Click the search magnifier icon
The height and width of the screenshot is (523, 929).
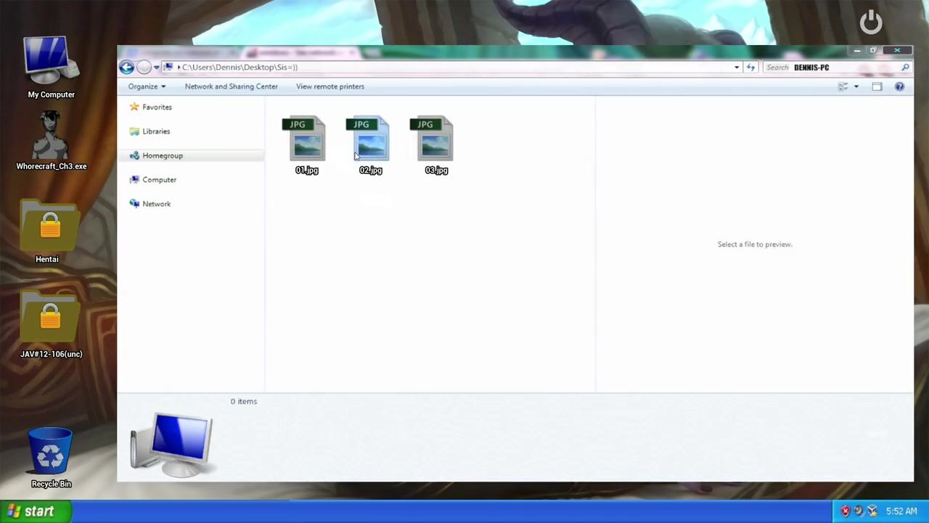pos(905,68)
